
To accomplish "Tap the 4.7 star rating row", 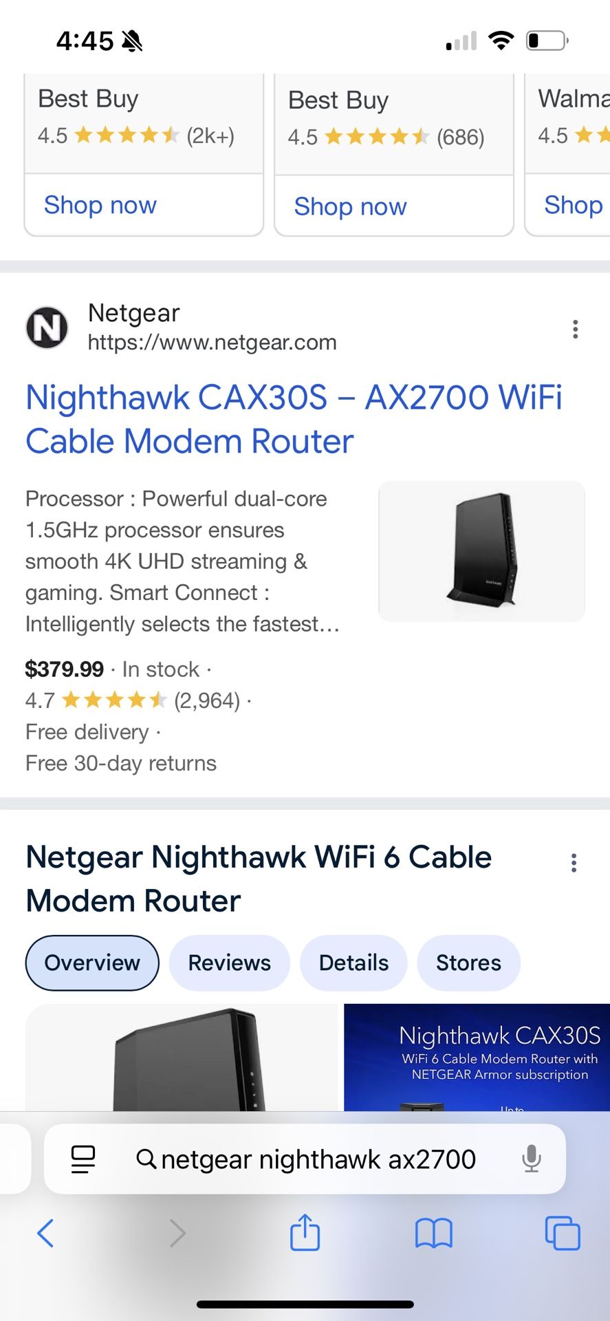I will pos(133,700).
